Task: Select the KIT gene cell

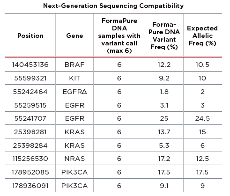Action: (x=74, y=78)
